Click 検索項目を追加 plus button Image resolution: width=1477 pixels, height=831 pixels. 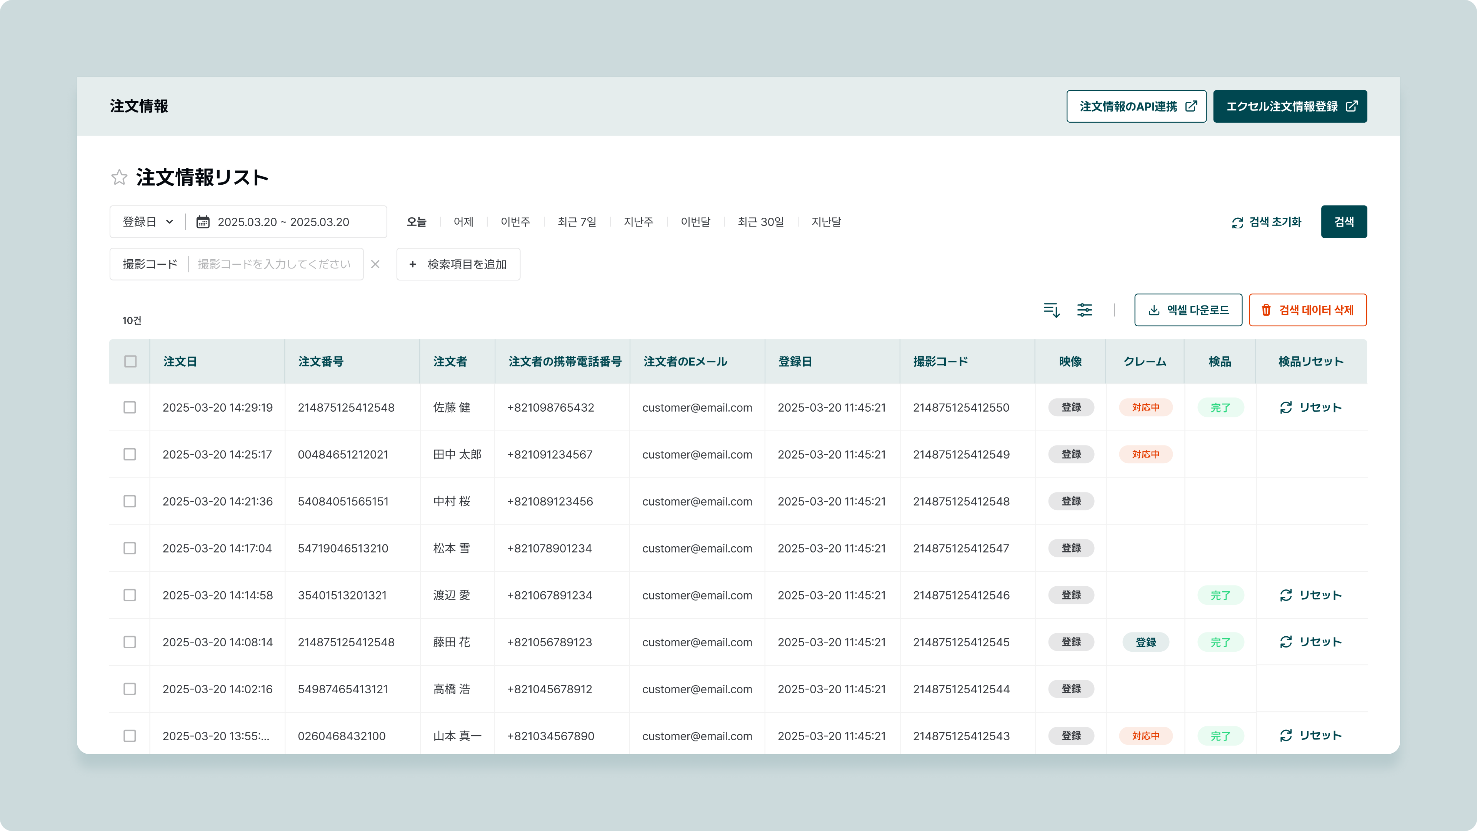pos(458,264)
